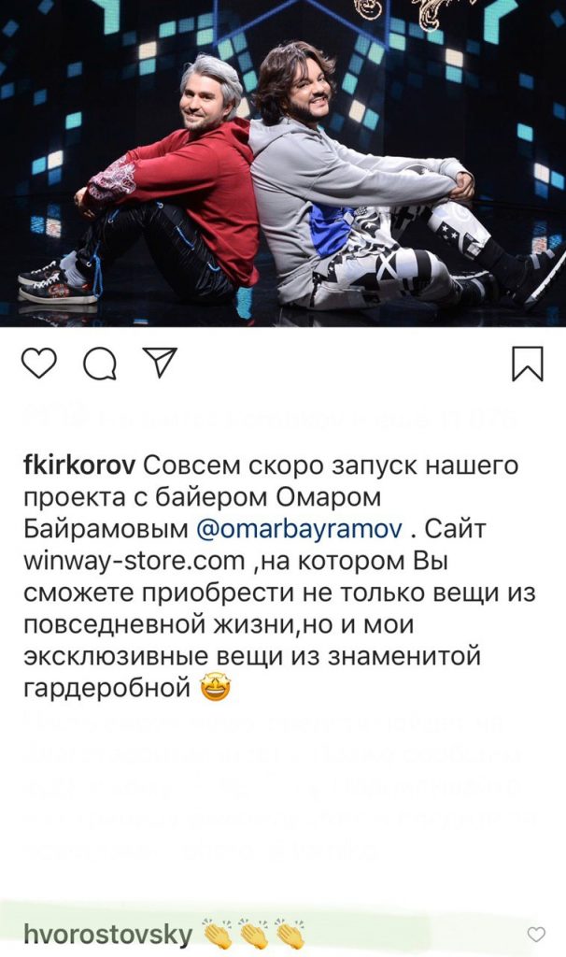Open the @omarbayramov mention link

pos(299,530)
